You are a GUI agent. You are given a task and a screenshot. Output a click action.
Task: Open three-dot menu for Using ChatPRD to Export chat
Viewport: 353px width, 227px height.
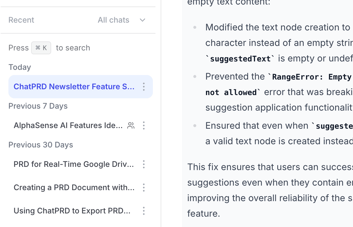[144, 211]
